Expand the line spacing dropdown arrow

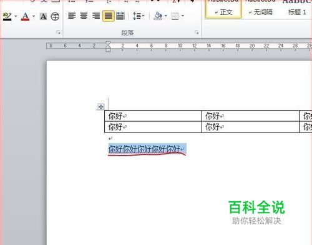tap(144, 16)
